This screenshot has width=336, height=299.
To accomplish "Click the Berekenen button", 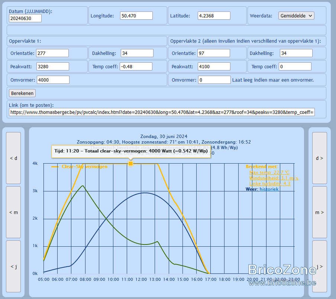I will point(22,93).
